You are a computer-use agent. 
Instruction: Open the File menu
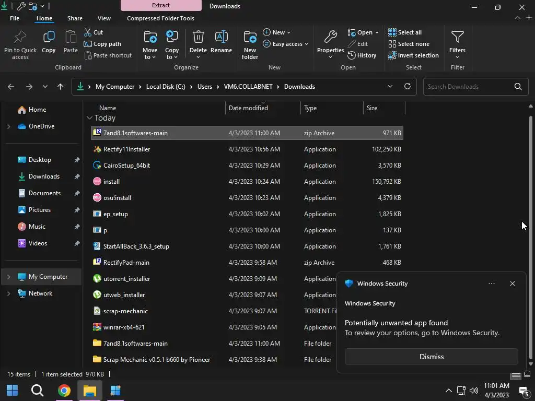pyautogui.click(x=14, y=18)
